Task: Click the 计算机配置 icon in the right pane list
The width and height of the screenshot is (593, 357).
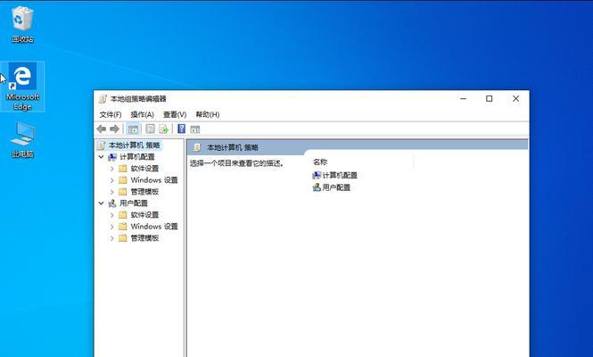Action: tap(317, 175)
